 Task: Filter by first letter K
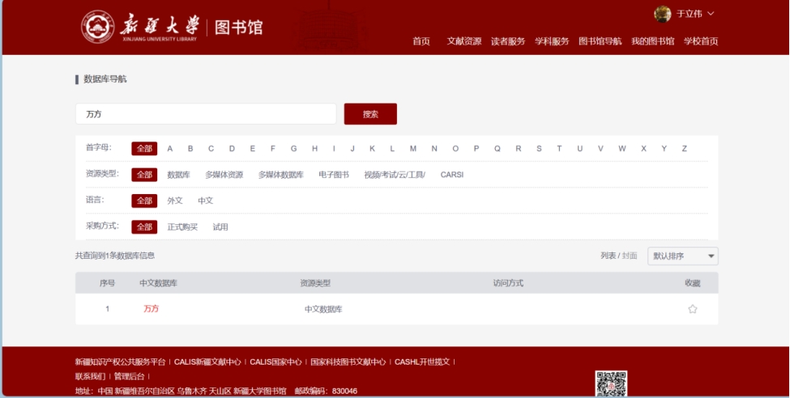[372, 148]
